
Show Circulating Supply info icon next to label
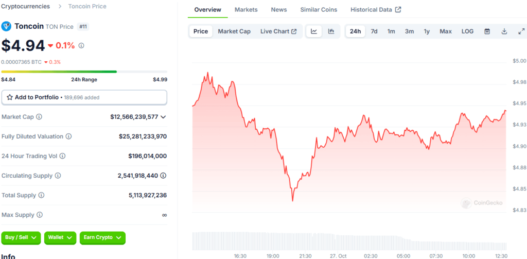tap(58, 176)
